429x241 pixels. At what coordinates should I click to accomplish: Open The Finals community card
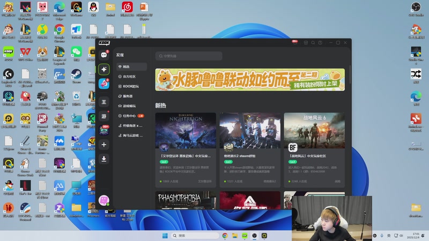250,200
